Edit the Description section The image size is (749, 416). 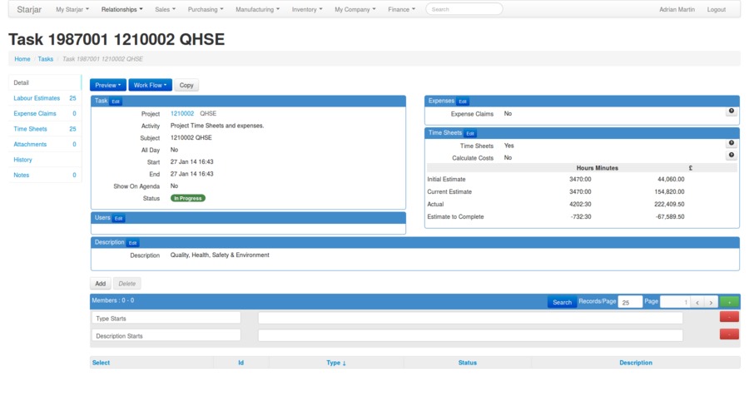132,243
